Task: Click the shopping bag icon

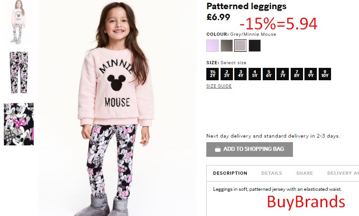Action: tap(218, 150)
